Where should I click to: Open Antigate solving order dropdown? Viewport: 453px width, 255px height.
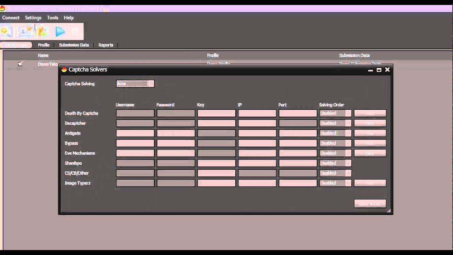[x=336, y=133]
